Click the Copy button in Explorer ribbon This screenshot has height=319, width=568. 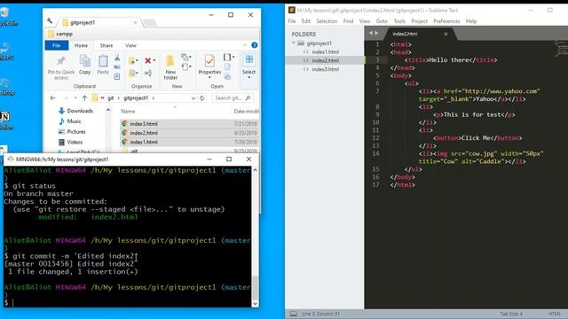(85, 65)
